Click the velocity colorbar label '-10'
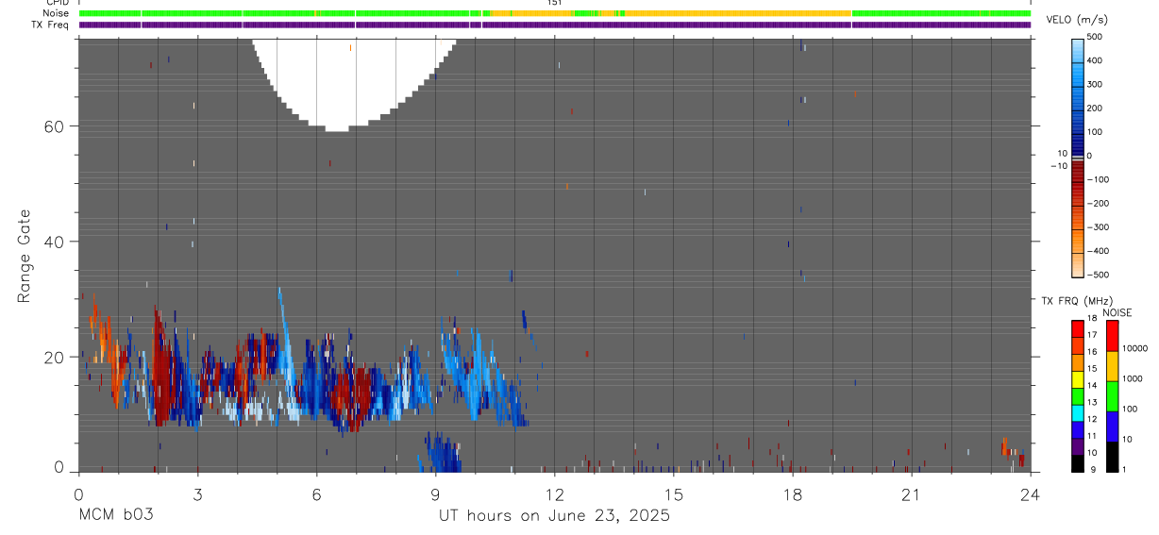This screenshot has width=1159, height=535. [x=1058, y=166]
